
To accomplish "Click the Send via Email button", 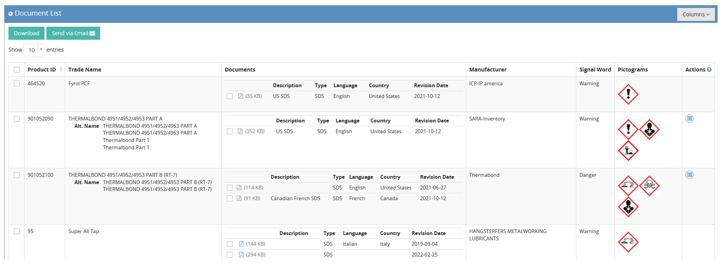I will click(x=73, y=33).
